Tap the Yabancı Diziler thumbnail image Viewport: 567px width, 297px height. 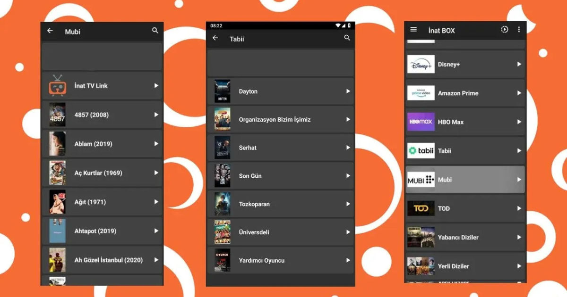(421, 237)
